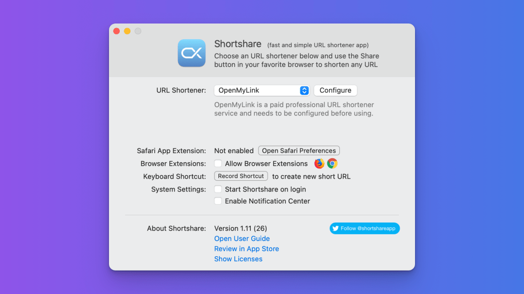The image size is (524, 294).
Task: Click 'to create new short URL' text
Action: [x=311, y=176]
